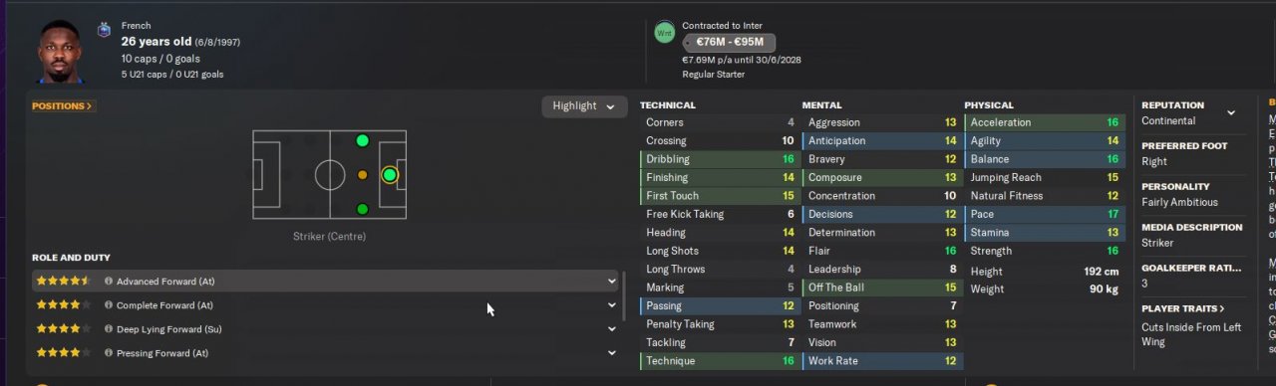Select the highlighted striker position dot on pitch
This screenshot has width=1276, height=386.
390,175
